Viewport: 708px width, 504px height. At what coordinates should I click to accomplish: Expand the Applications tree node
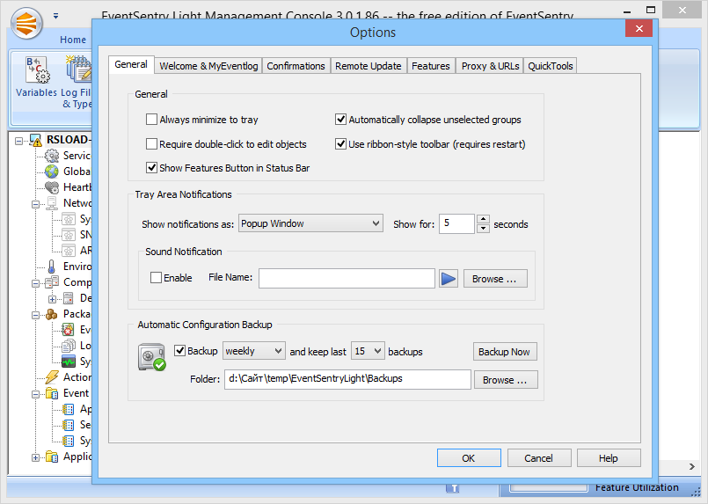pos(35,458)
